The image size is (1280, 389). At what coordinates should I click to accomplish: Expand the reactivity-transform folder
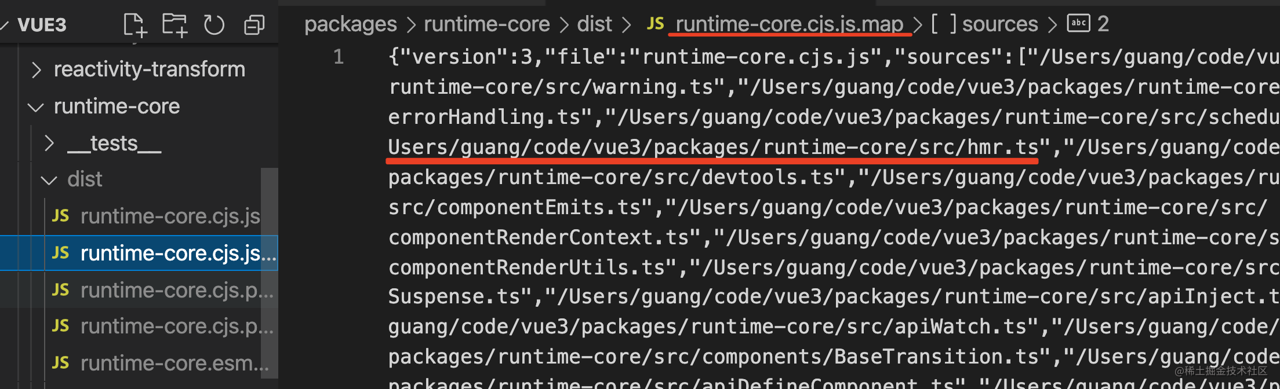click(x=37, y=70)
